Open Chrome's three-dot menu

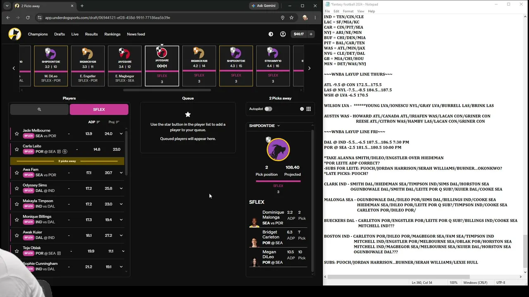click(x=315, y=18)
